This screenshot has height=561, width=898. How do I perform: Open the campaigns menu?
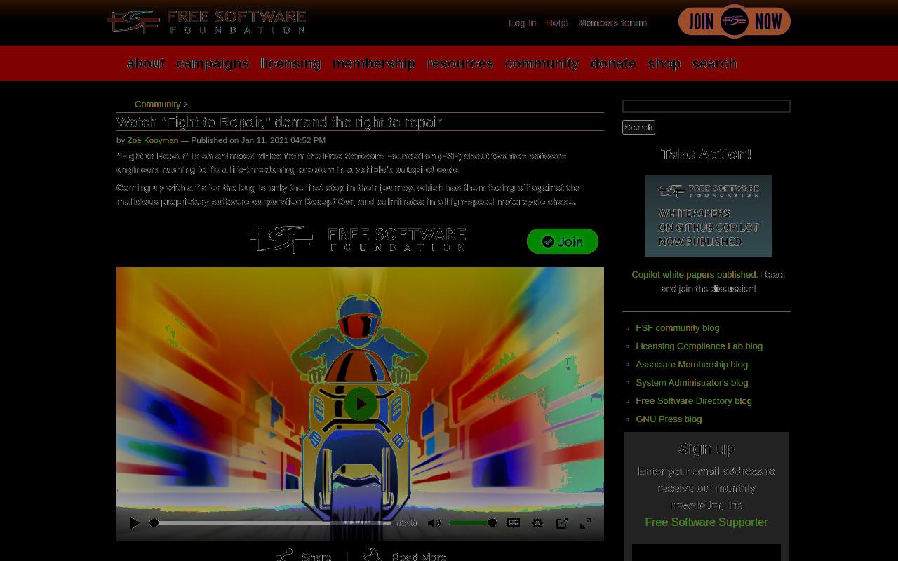tap(213, 63)
